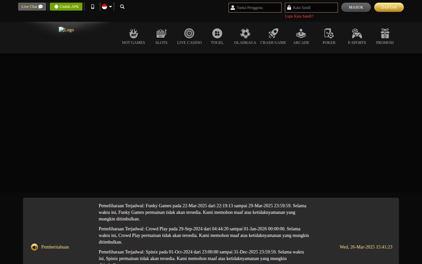The height and width of the screenshot is (264, 422).
Task: Click the PROMOSI gift icon
Action: click(x=385, y=36)
